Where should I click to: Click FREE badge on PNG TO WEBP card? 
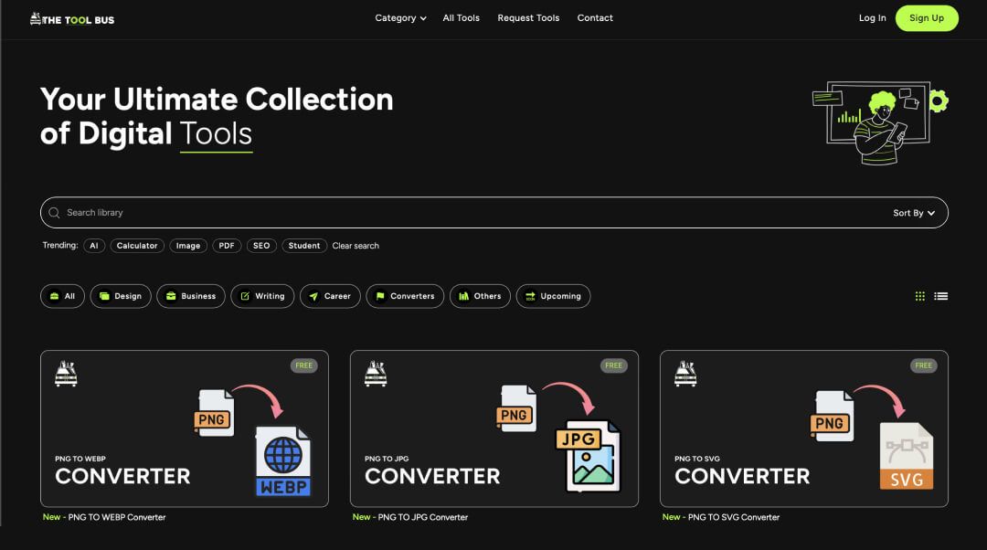click(x=304, y=365)
